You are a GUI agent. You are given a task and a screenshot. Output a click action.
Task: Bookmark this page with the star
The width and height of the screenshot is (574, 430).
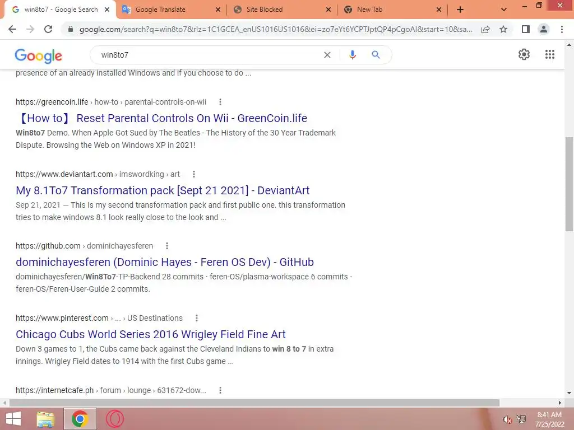point(503,29)
